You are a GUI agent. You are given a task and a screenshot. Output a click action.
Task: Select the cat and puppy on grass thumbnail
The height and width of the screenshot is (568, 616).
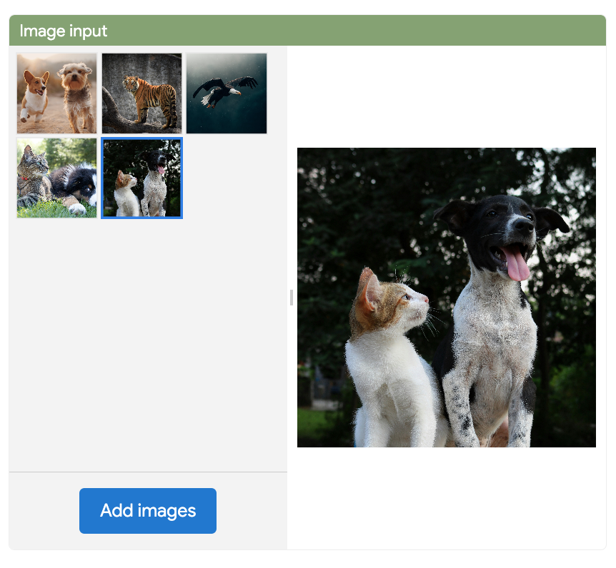[56, 178]
